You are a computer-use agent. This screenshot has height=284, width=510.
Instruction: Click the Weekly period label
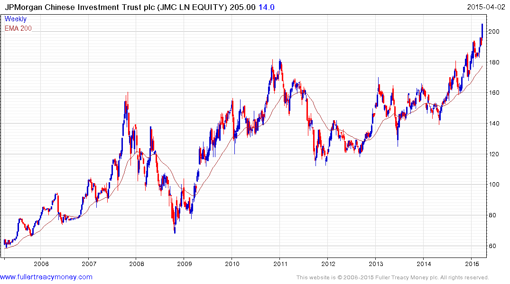click(16, 19)
